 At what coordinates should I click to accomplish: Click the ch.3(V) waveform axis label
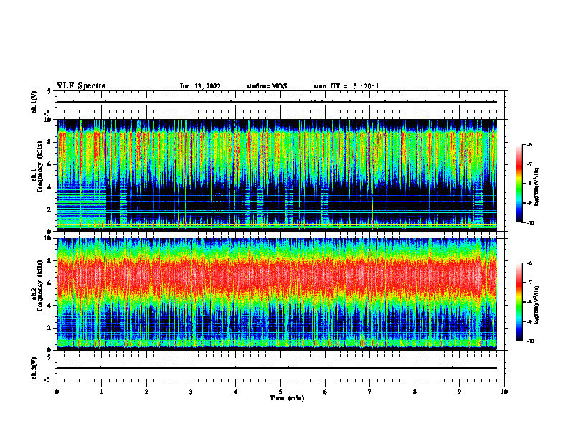(34, 368)
